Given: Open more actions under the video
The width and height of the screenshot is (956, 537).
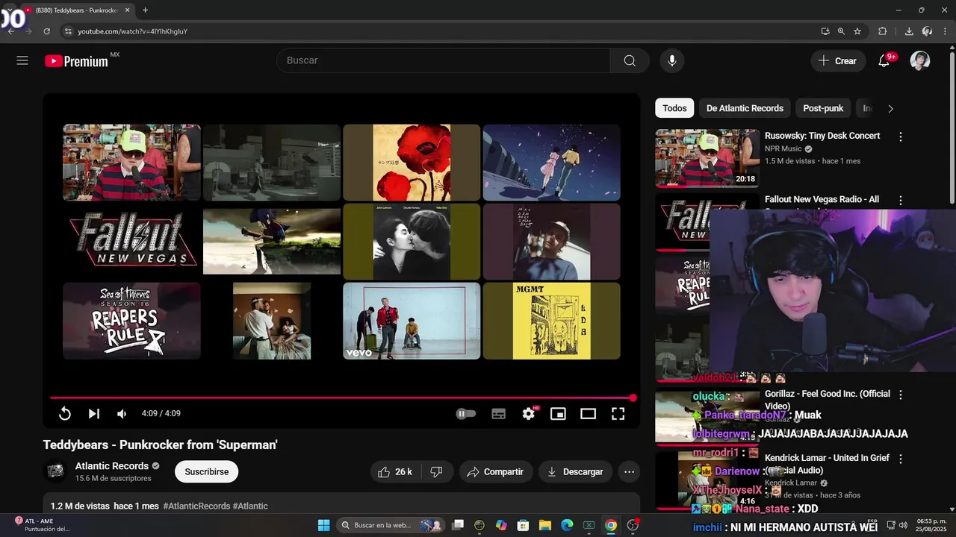Looking at the screenshot, I should point(630,471).
